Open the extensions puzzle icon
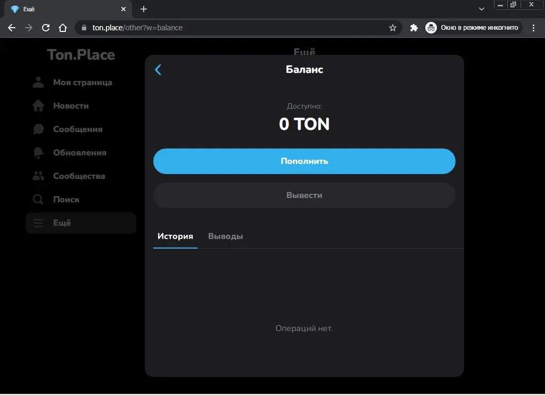The image size is (545, 396). coord(414,28)
